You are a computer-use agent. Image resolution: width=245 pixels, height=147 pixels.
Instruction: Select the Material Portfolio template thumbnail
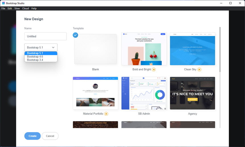click(x=95, y=93)
